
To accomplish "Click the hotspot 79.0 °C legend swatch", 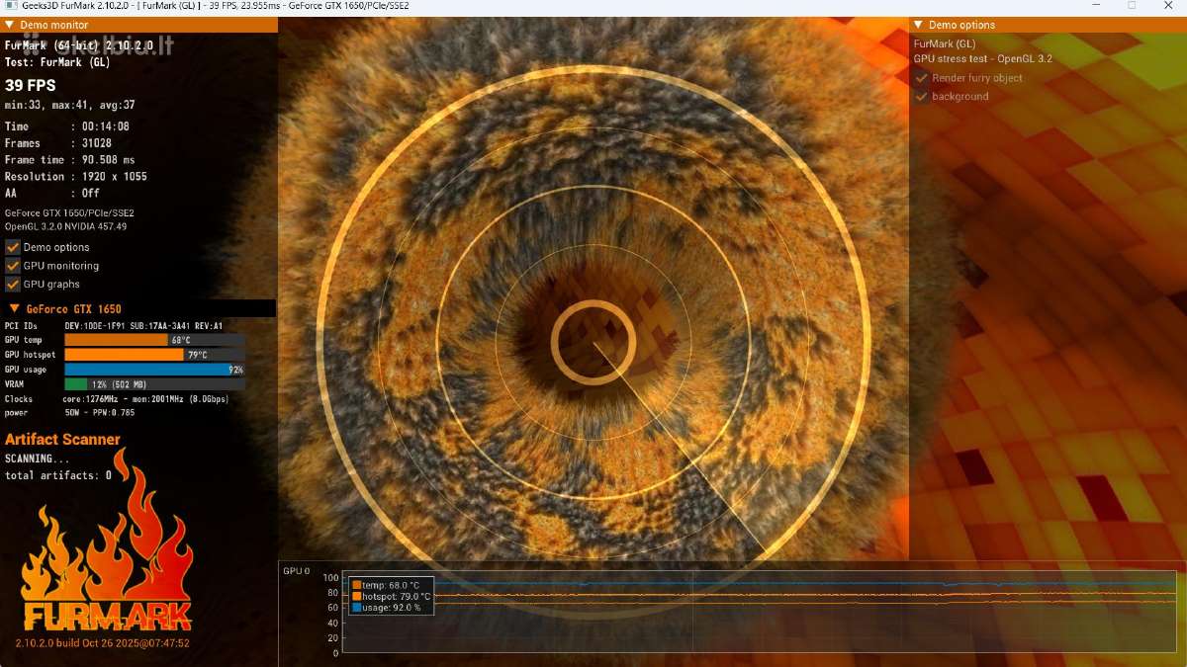I will click(x=357, y=597).
